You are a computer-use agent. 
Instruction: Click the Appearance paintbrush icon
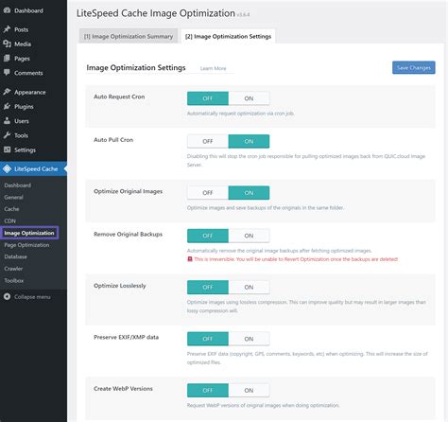coord(7,92)
